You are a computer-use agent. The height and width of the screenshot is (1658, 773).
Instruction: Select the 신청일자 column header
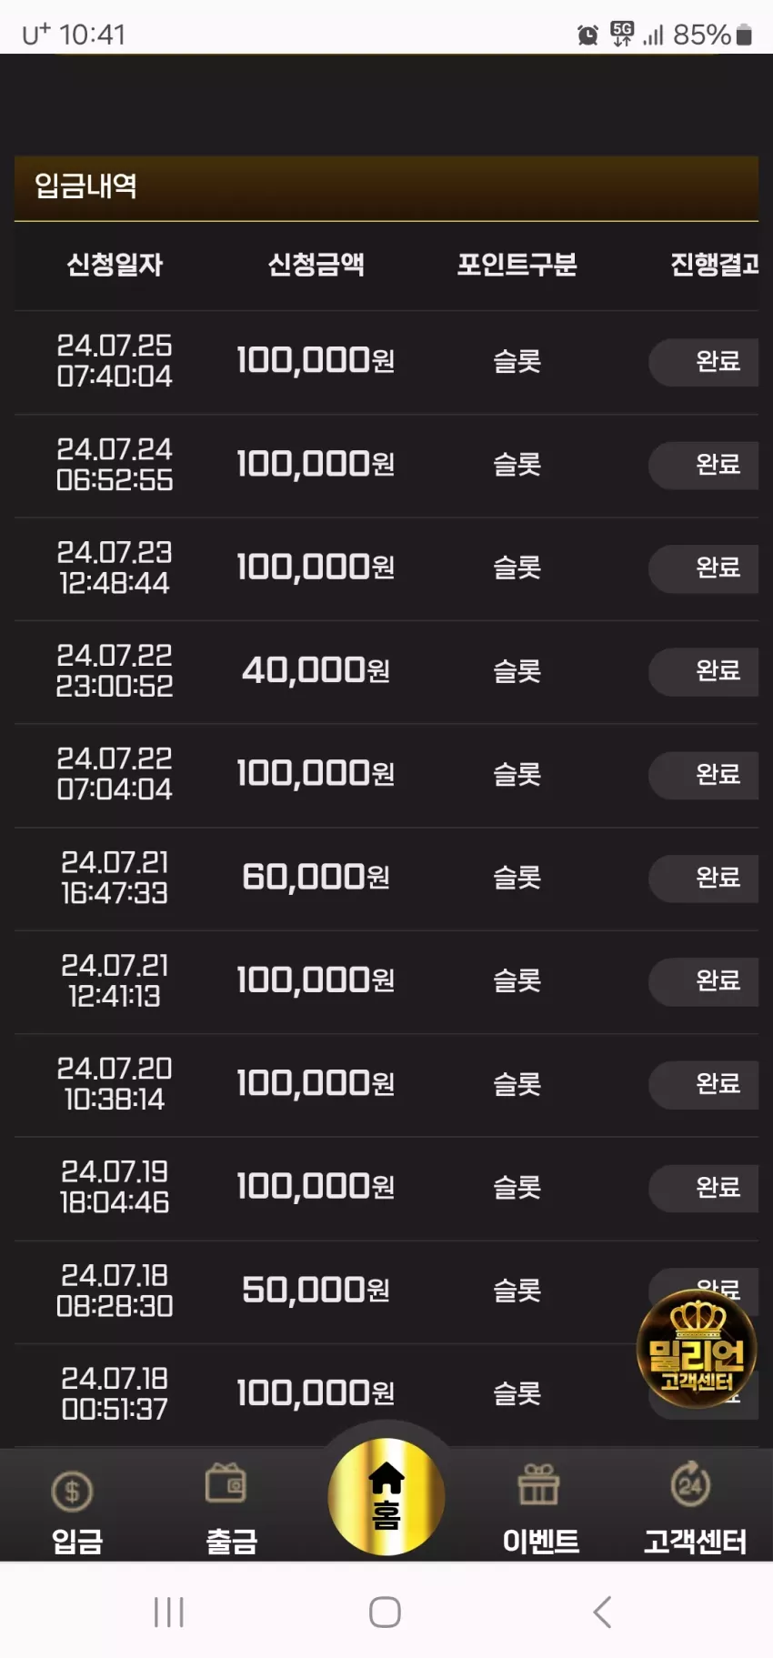115,265
